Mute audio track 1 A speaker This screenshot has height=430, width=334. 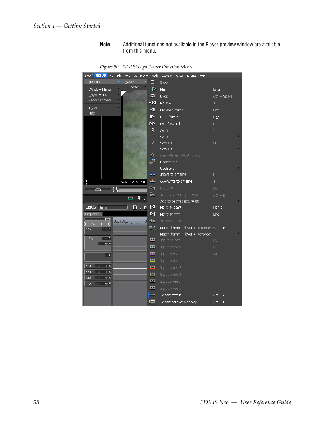click(x=110, y=266)
